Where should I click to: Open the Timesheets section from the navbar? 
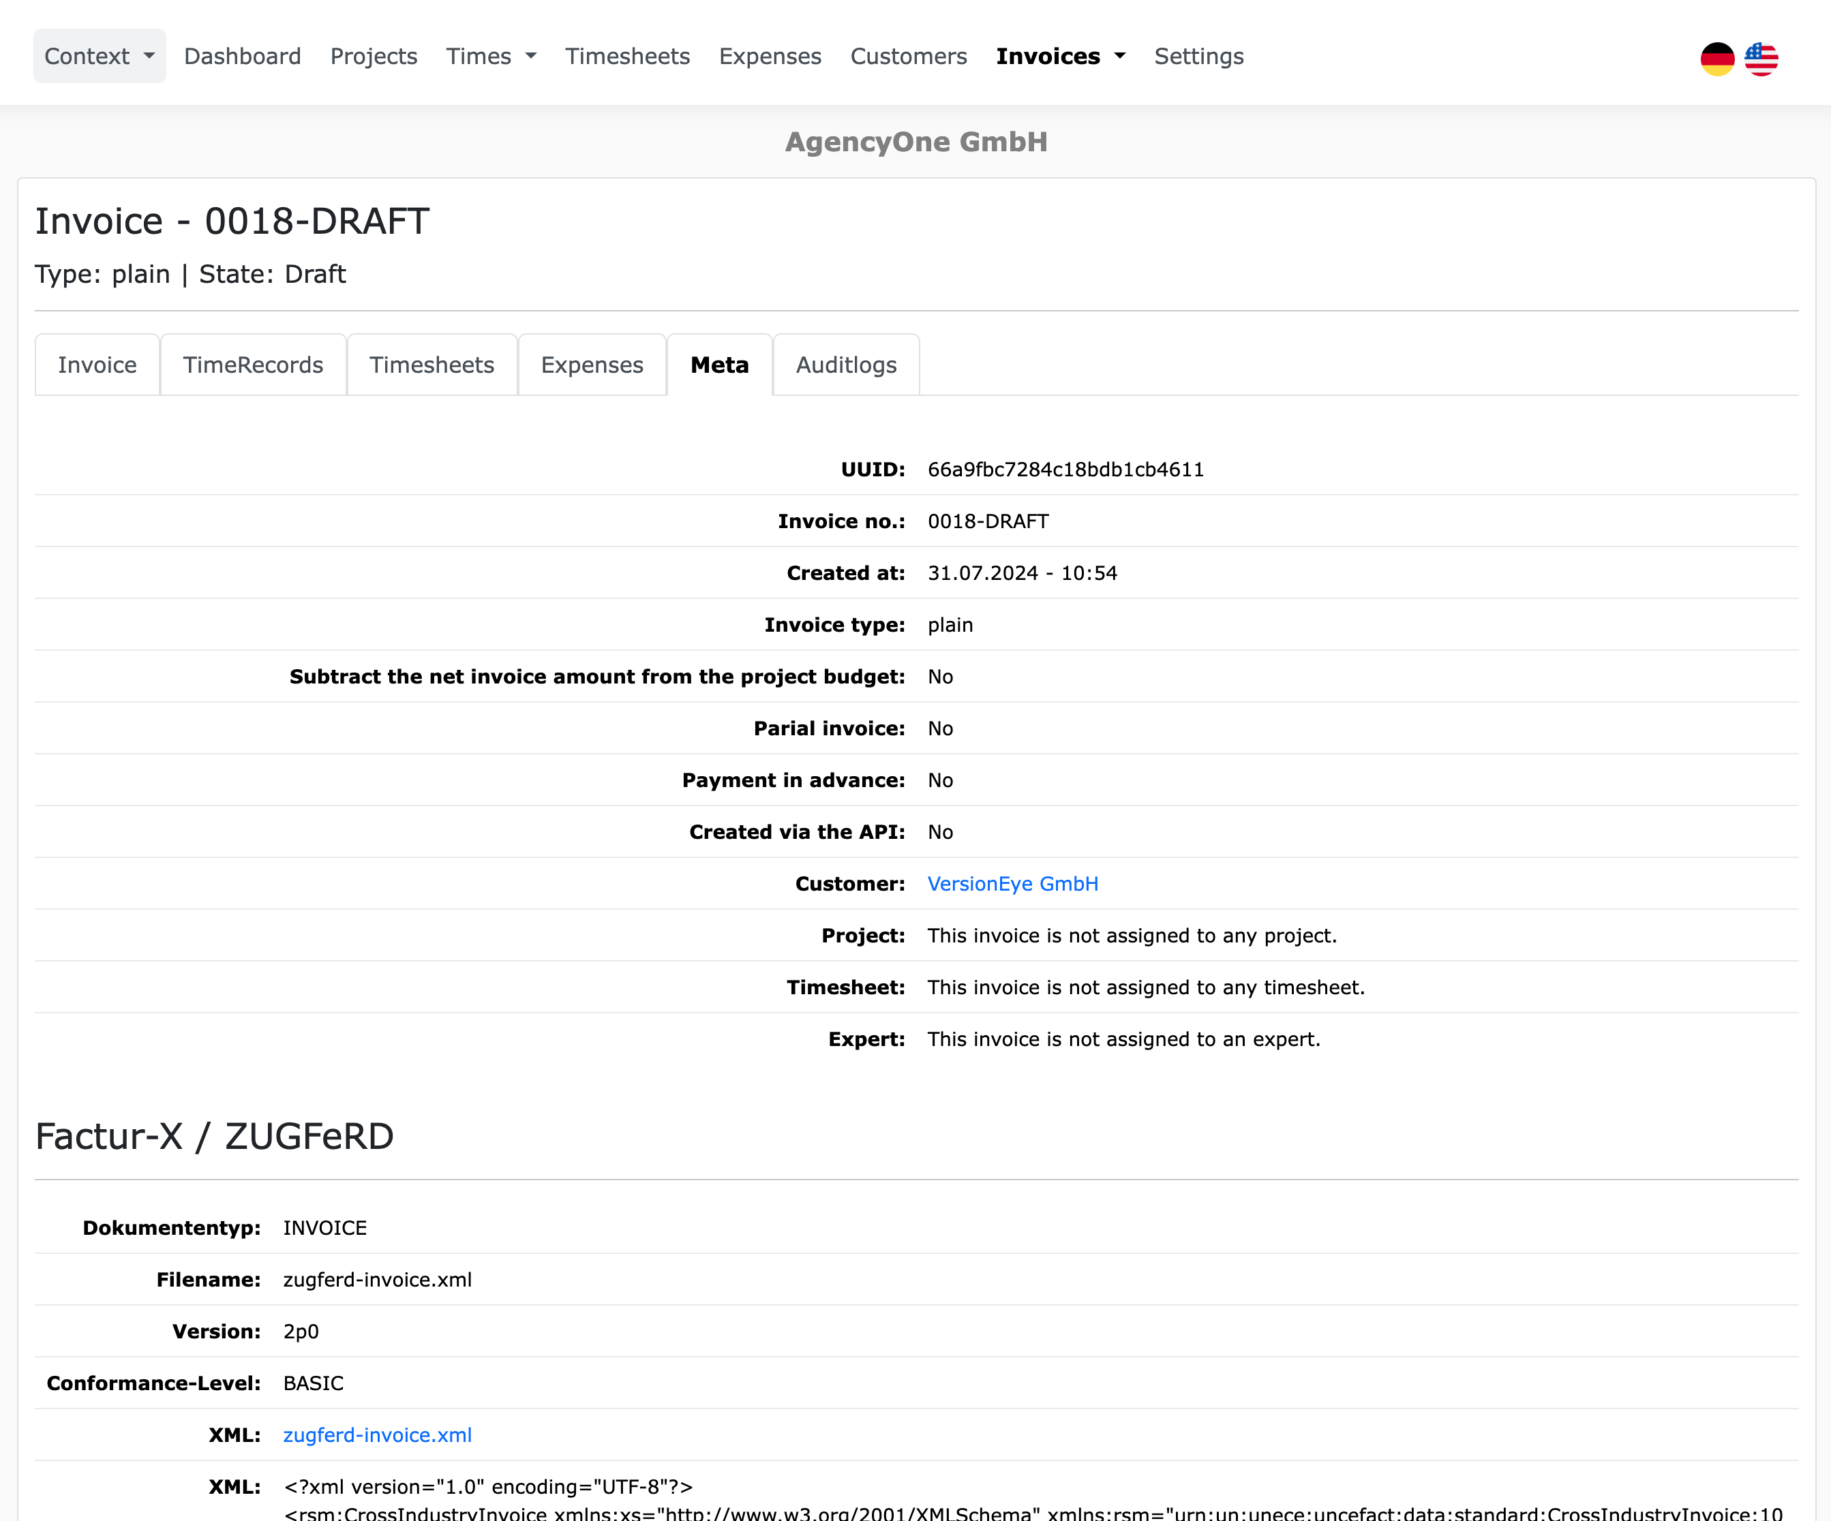coord(627,55)
